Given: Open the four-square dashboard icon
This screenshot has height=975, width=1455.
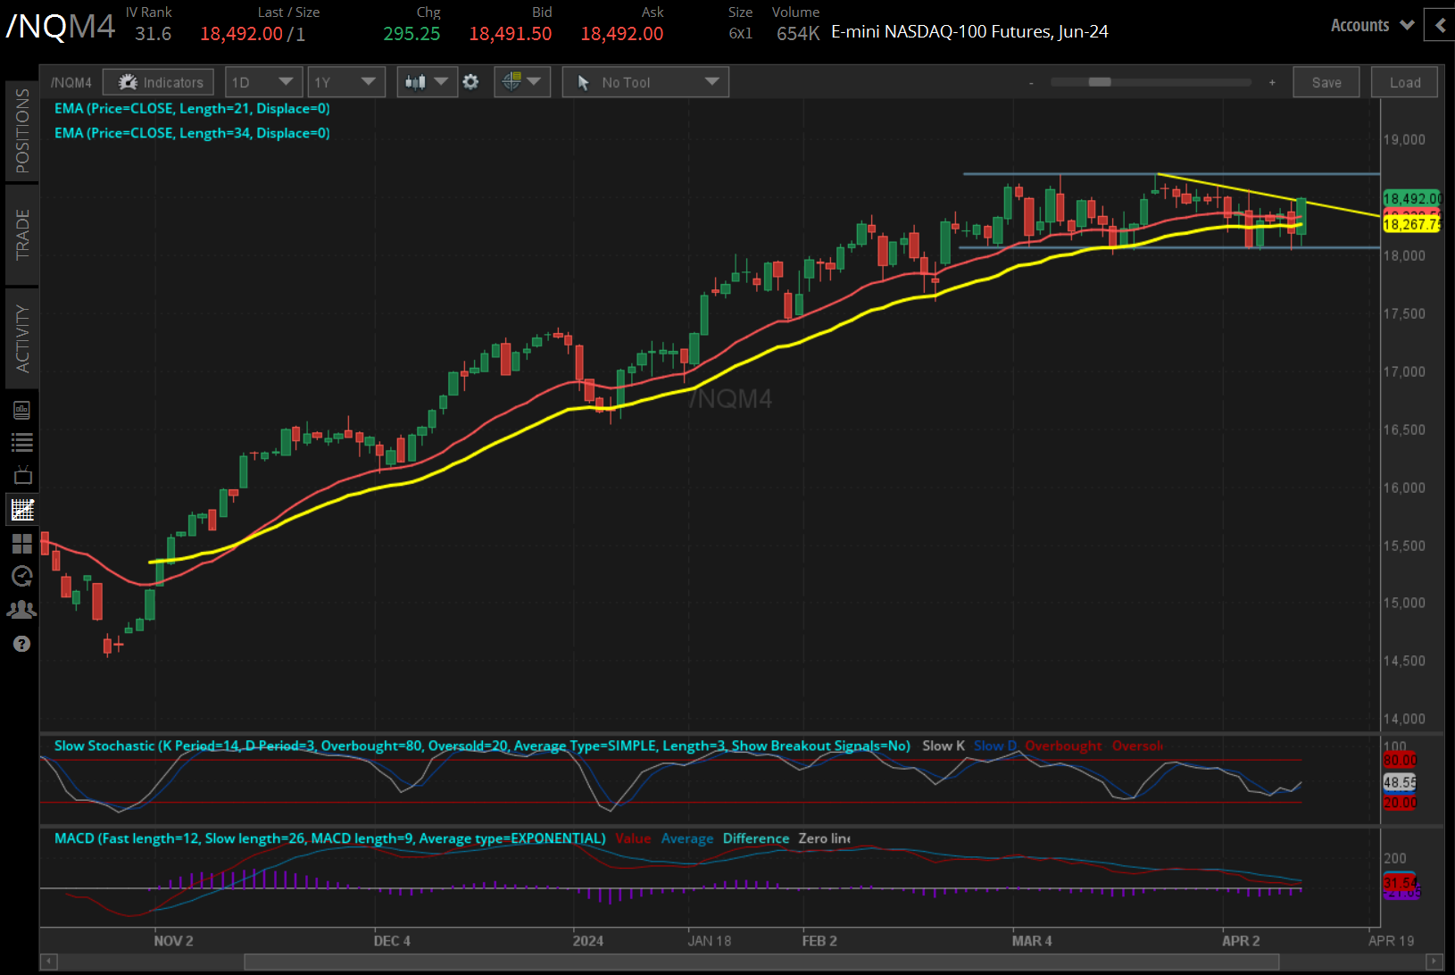Looking at the screenshot, I should coord(22,544).
